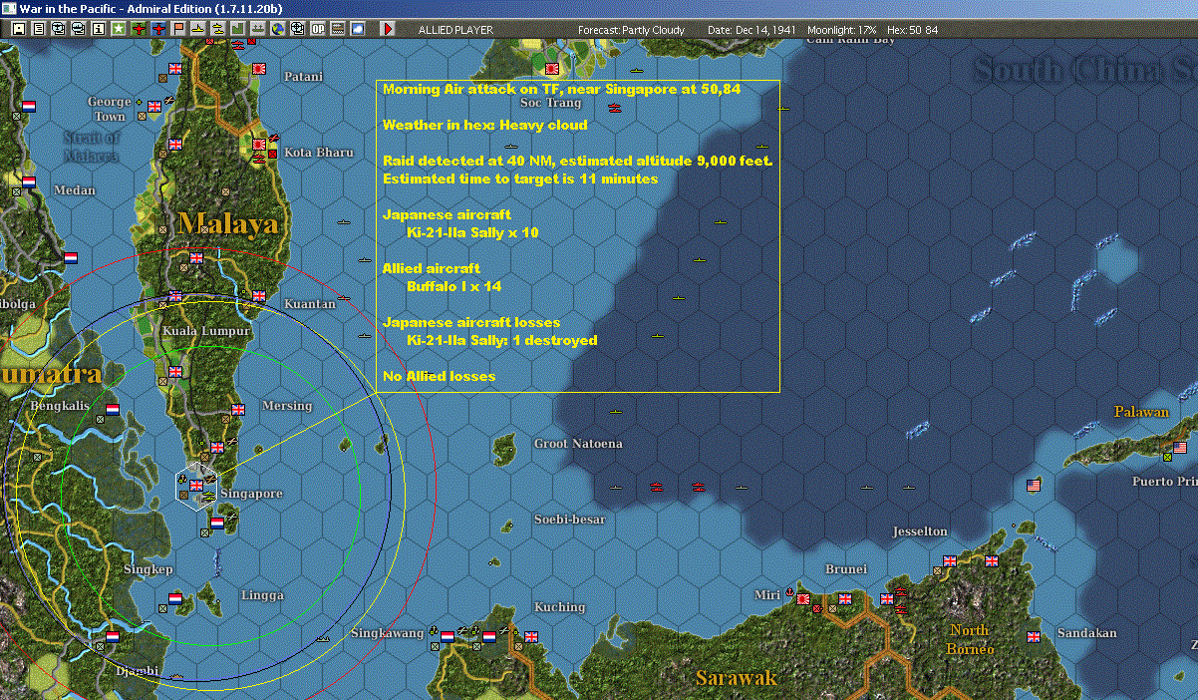Click the green chart toolbar icon

pyautogui.click(x=238, y=30)
